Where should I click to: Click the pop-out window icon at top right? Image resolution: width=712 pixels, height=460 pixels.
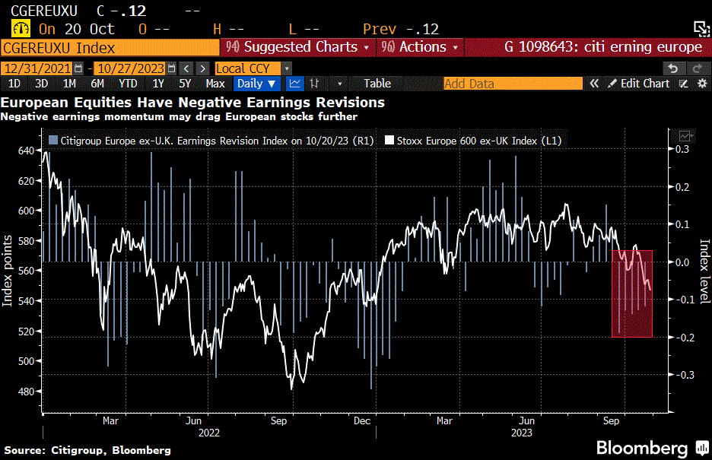pos(701,29)
